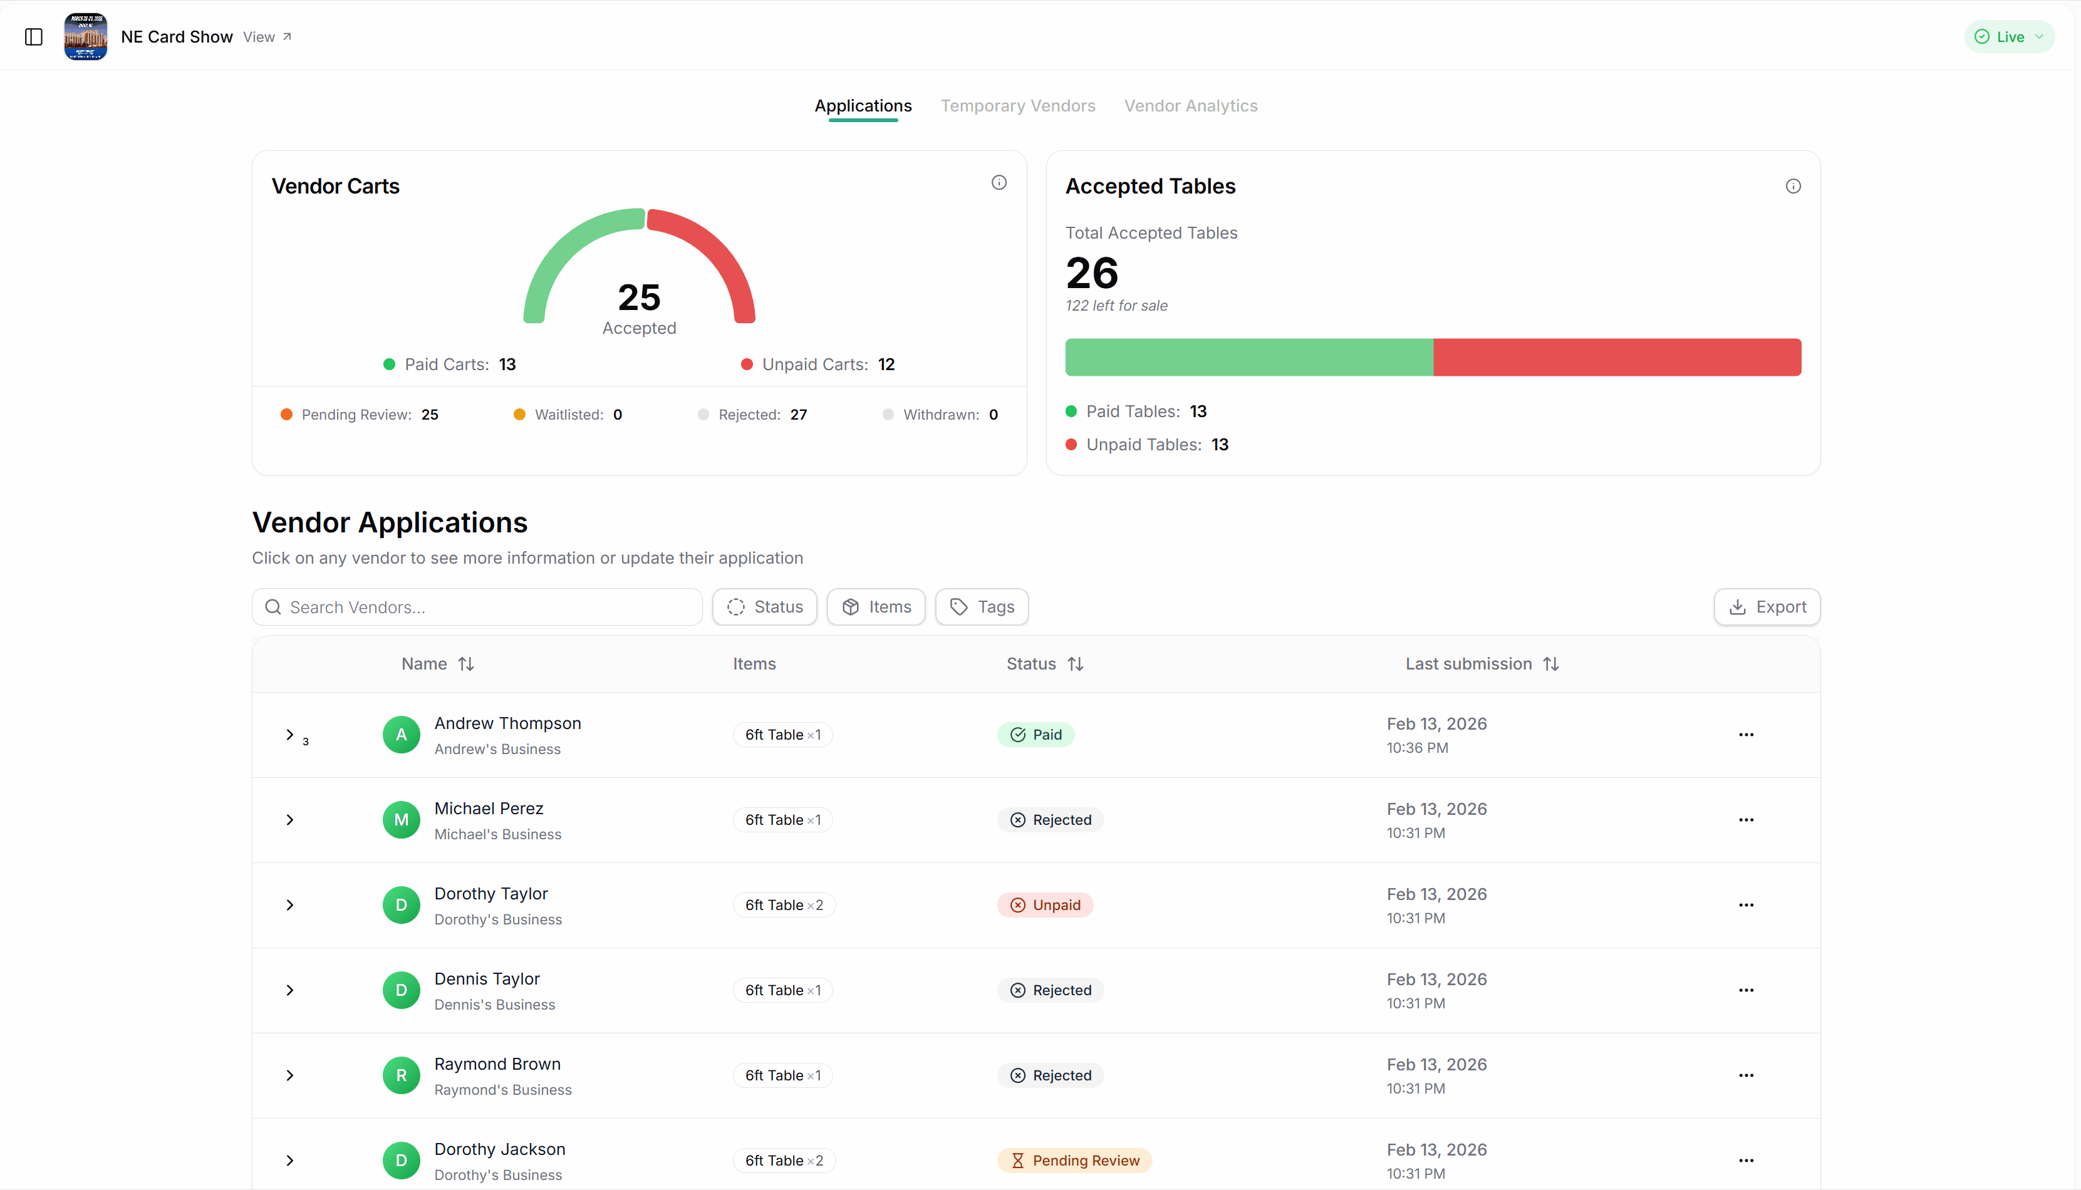Open the Live status dropdown

click(x=2008, y=37)
